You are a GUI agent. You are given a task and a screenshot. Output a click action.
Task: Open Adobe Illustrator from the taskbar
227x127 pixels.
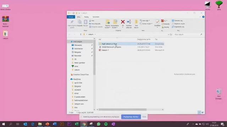tap(62, 124)
